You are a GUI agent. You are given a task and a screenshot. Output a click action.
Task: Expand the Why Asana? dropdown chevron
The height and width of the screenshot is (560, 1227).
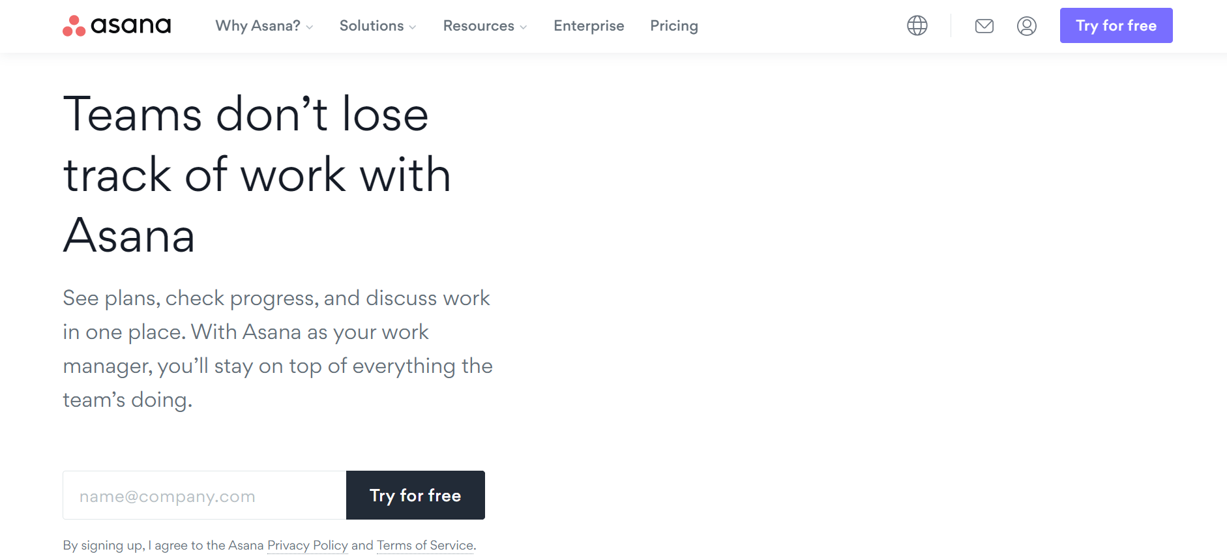pos(310,27)
